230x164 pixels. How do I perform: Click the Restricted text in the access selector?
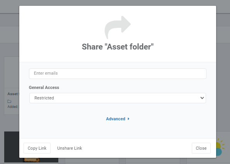(44, 98)
